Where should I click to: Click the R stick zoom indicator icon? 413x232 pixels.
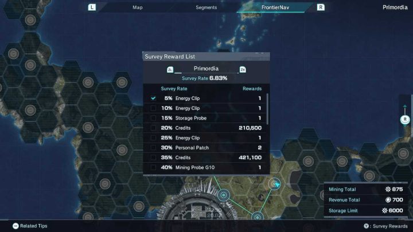(x=405, y=119)
